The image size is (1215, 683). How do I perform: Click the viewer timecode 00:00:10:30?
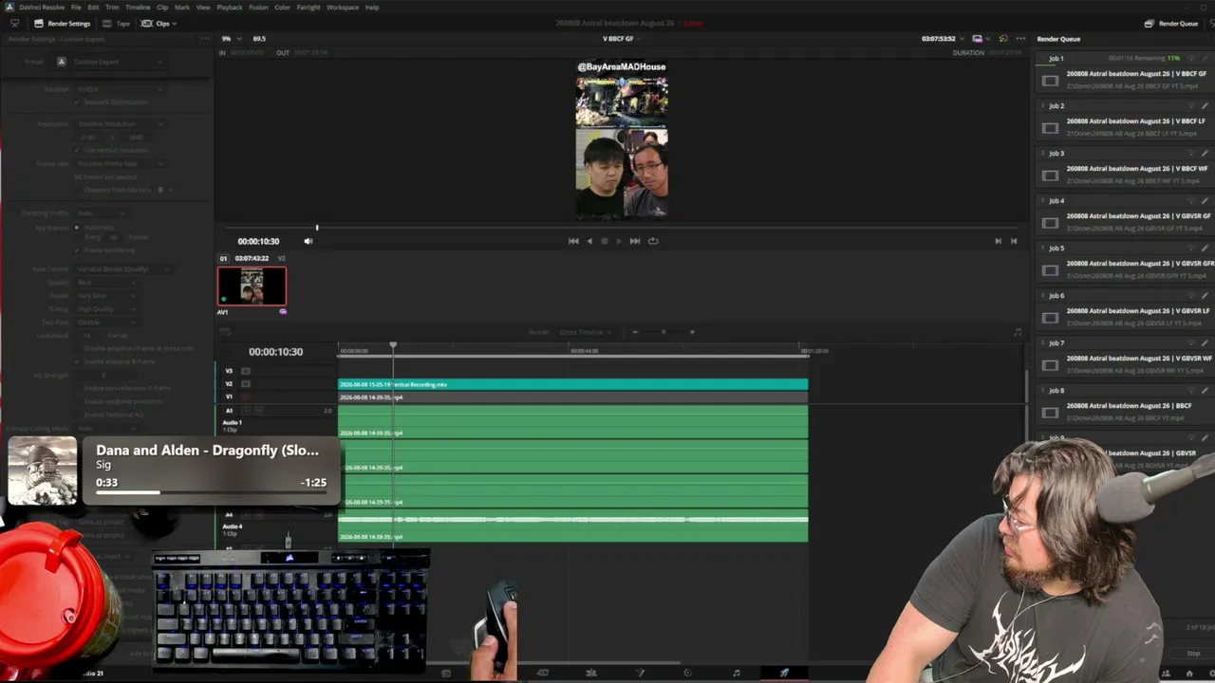(x=258, y=241)
